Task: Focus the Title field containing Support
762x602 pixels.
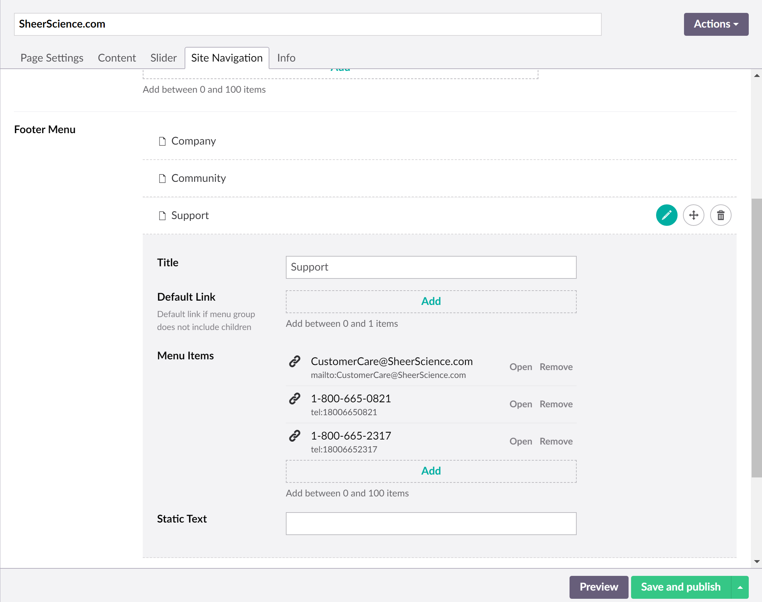Action: tap(431, 267)
